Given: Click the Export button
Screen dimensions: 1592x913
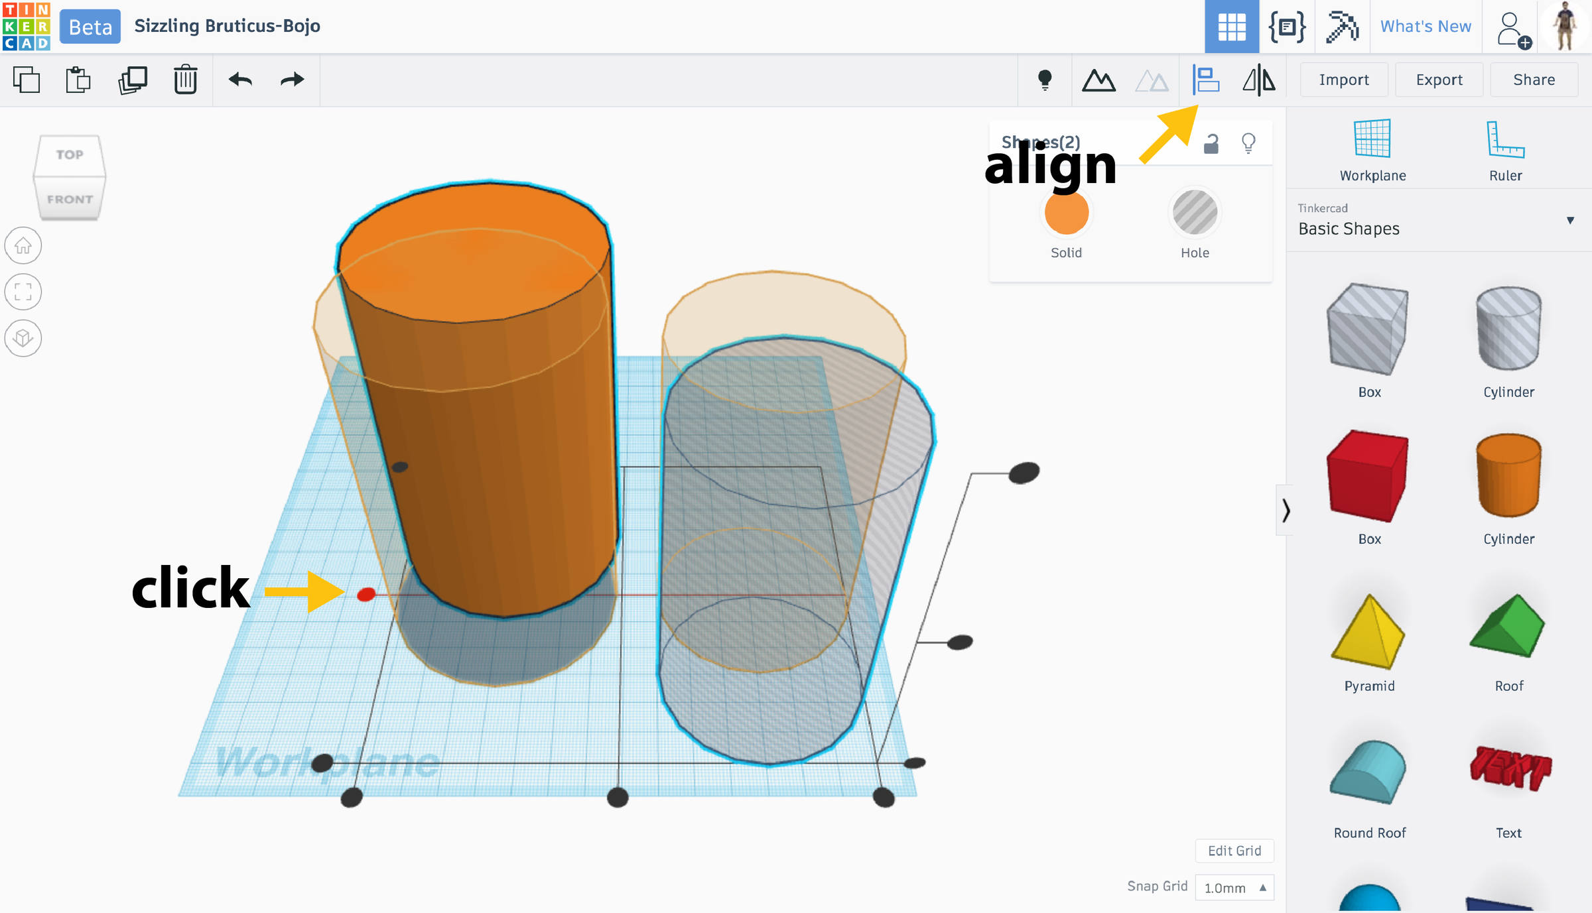Looking at the screenshot, I should tap(1439, 80).
